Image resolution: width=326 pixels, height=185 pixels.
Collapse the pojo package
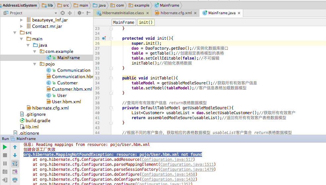click(x=35, y=64)
